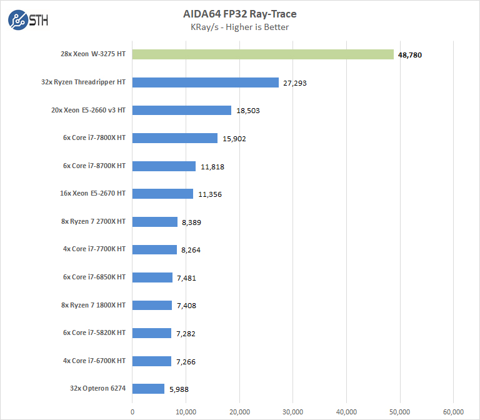Click the 20x Xeon E5-2660 v3 HT bar
Viewport: 480px width, 420px height.
pos(182,110)
